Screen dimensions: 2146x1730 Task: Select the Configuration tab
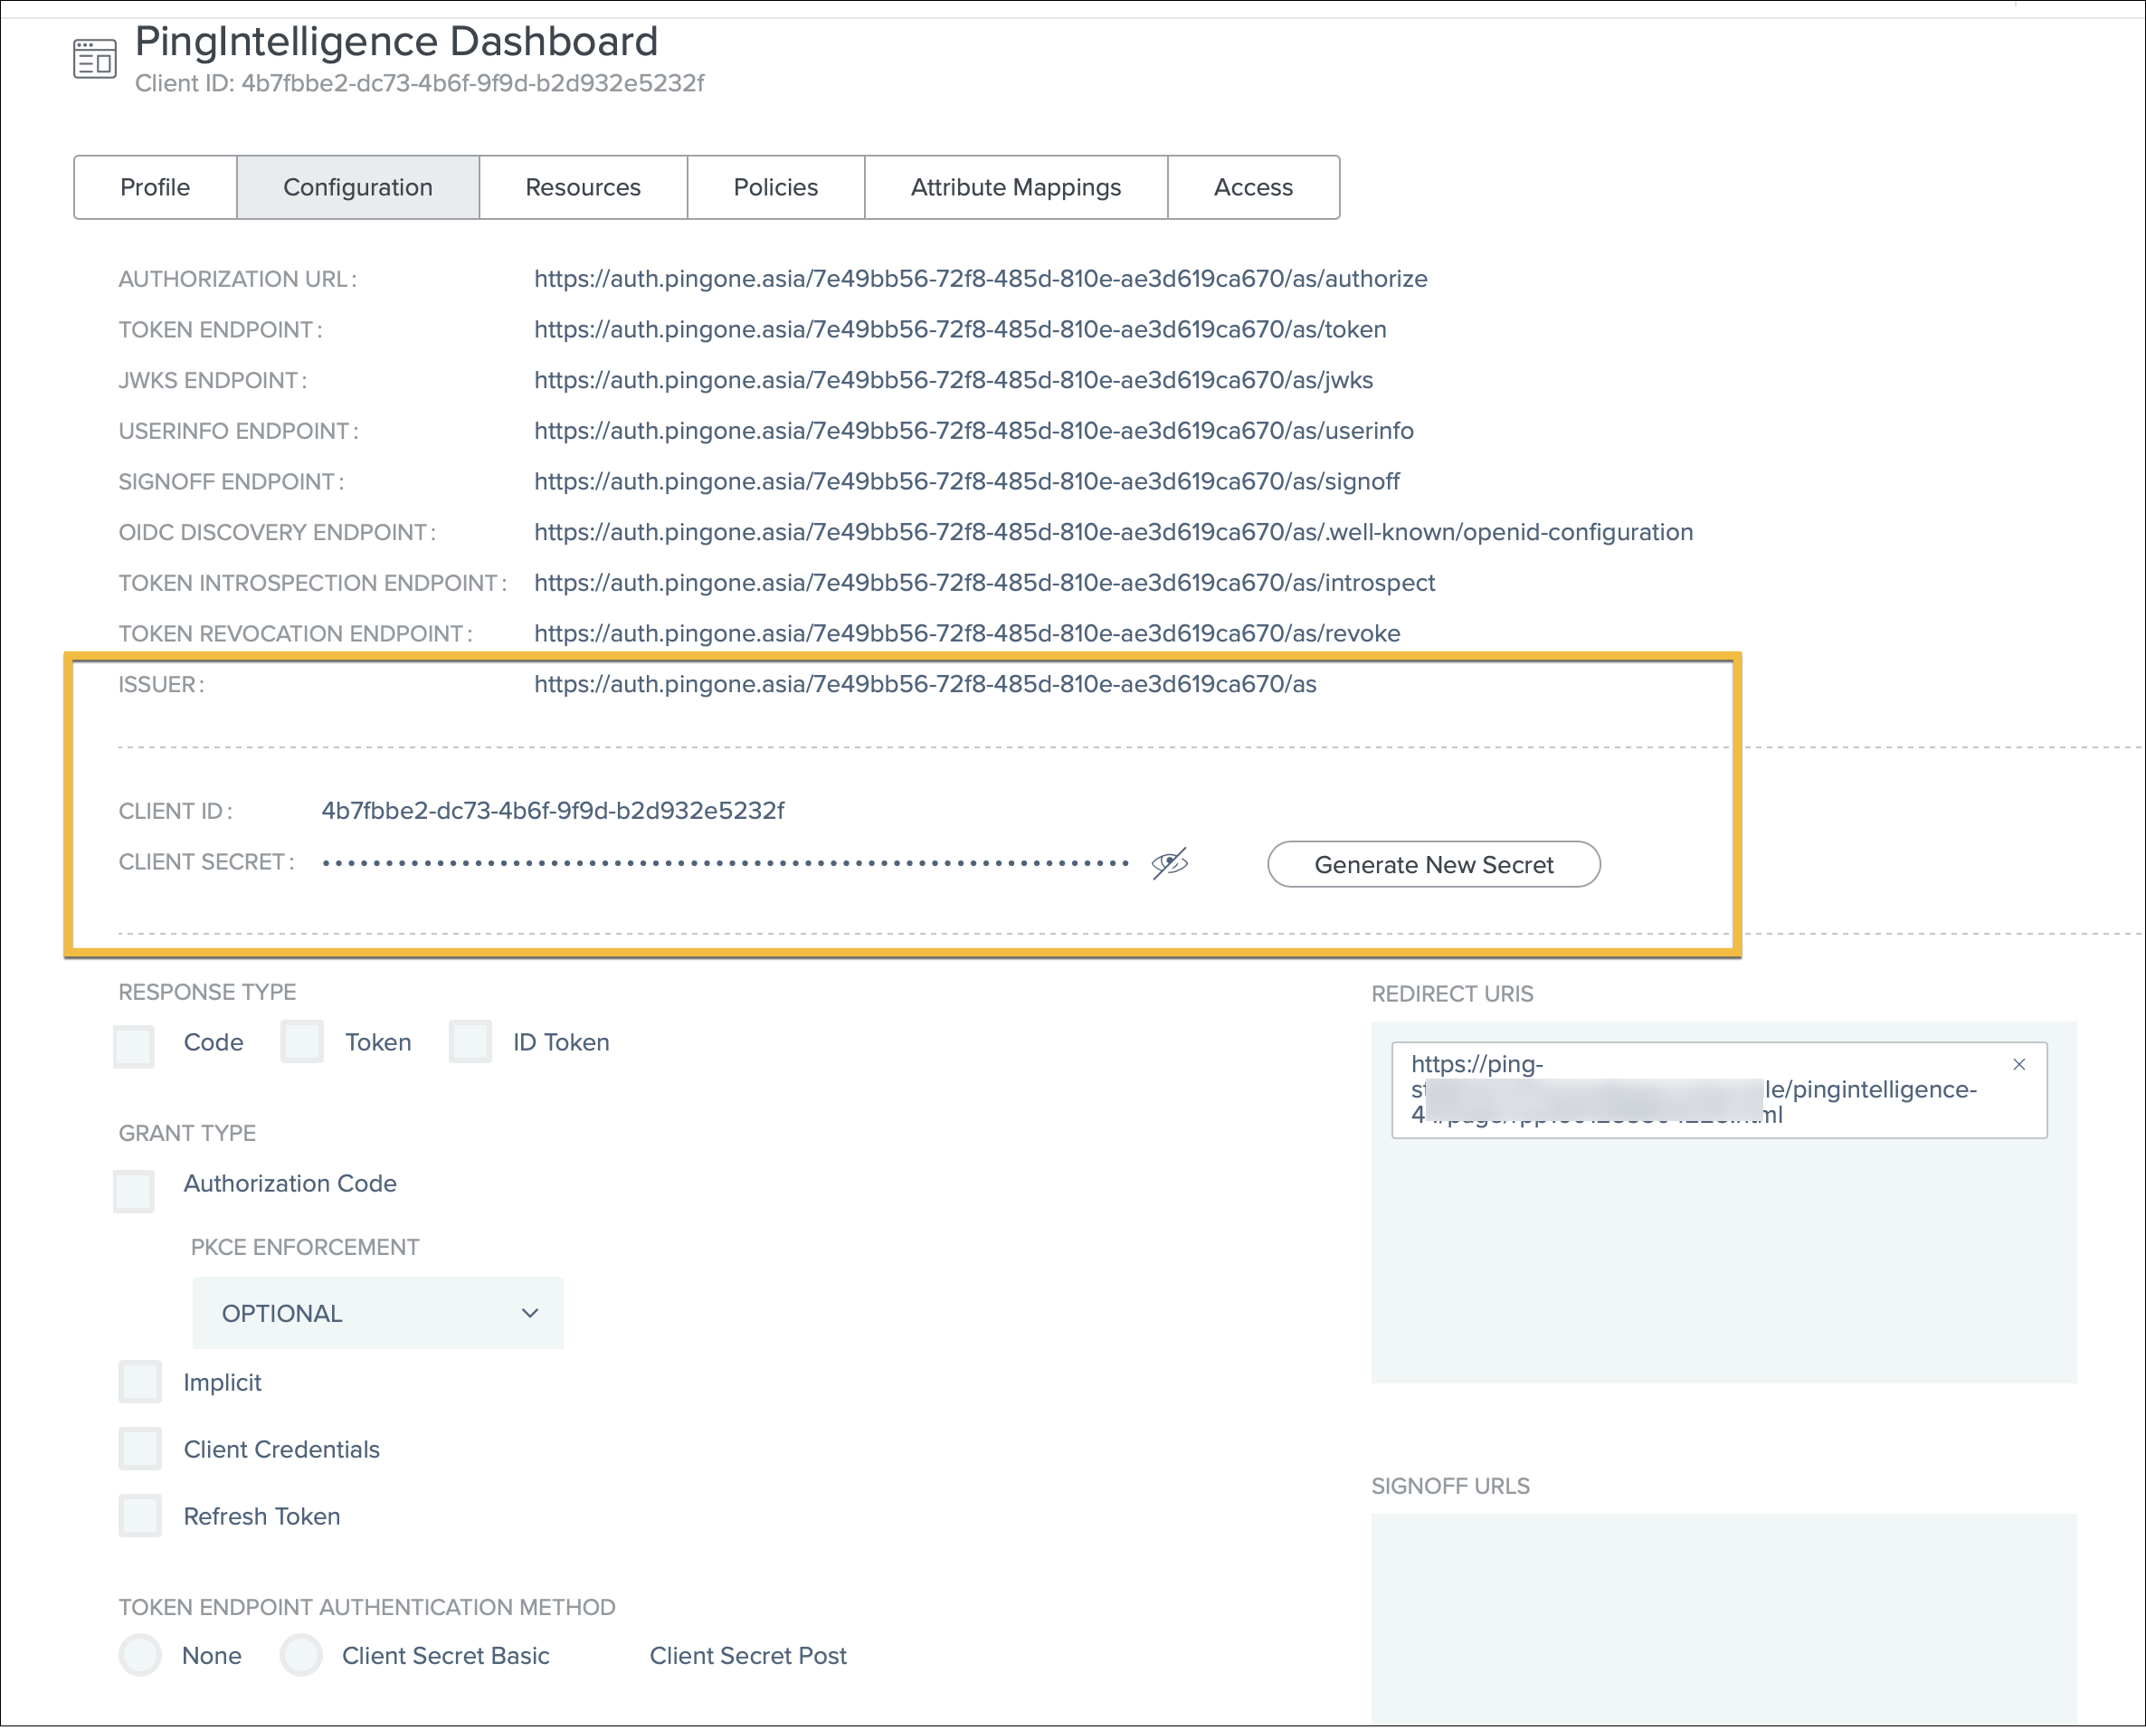point(357,187)
